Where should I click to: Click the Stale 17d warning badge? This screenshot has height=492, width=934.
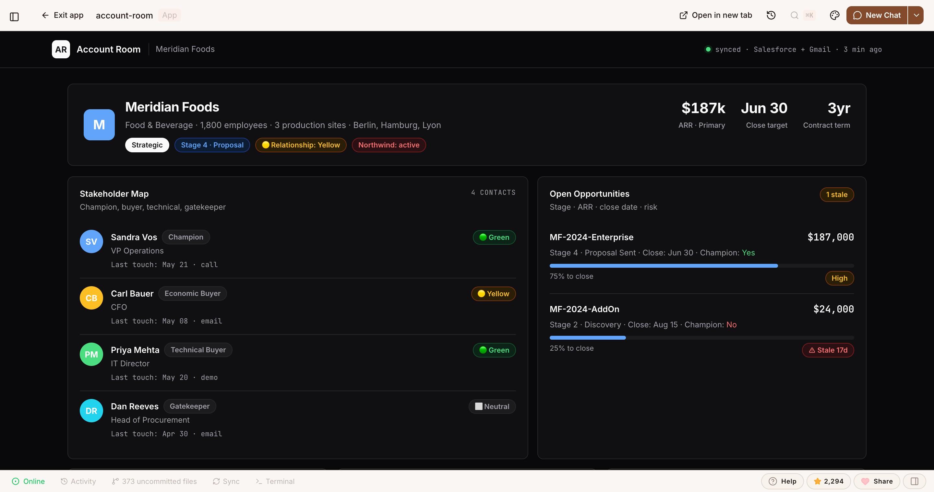pos(828,350)
